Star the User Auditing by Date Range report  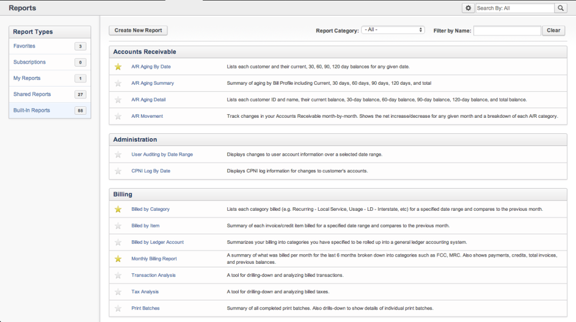[118, 154]
